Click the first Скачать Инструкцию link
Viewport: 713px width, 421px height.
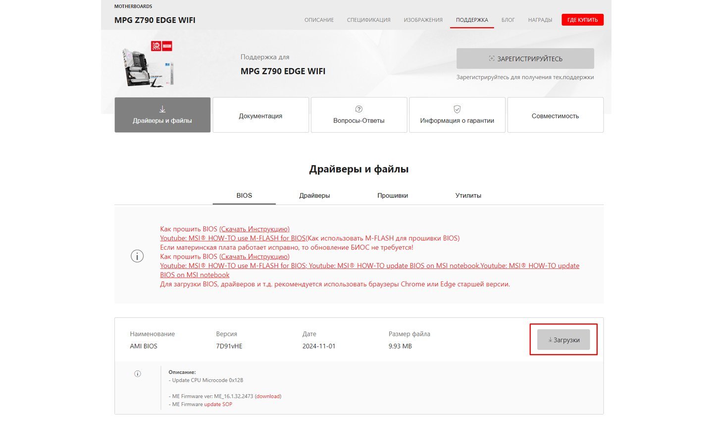point(255,229)
